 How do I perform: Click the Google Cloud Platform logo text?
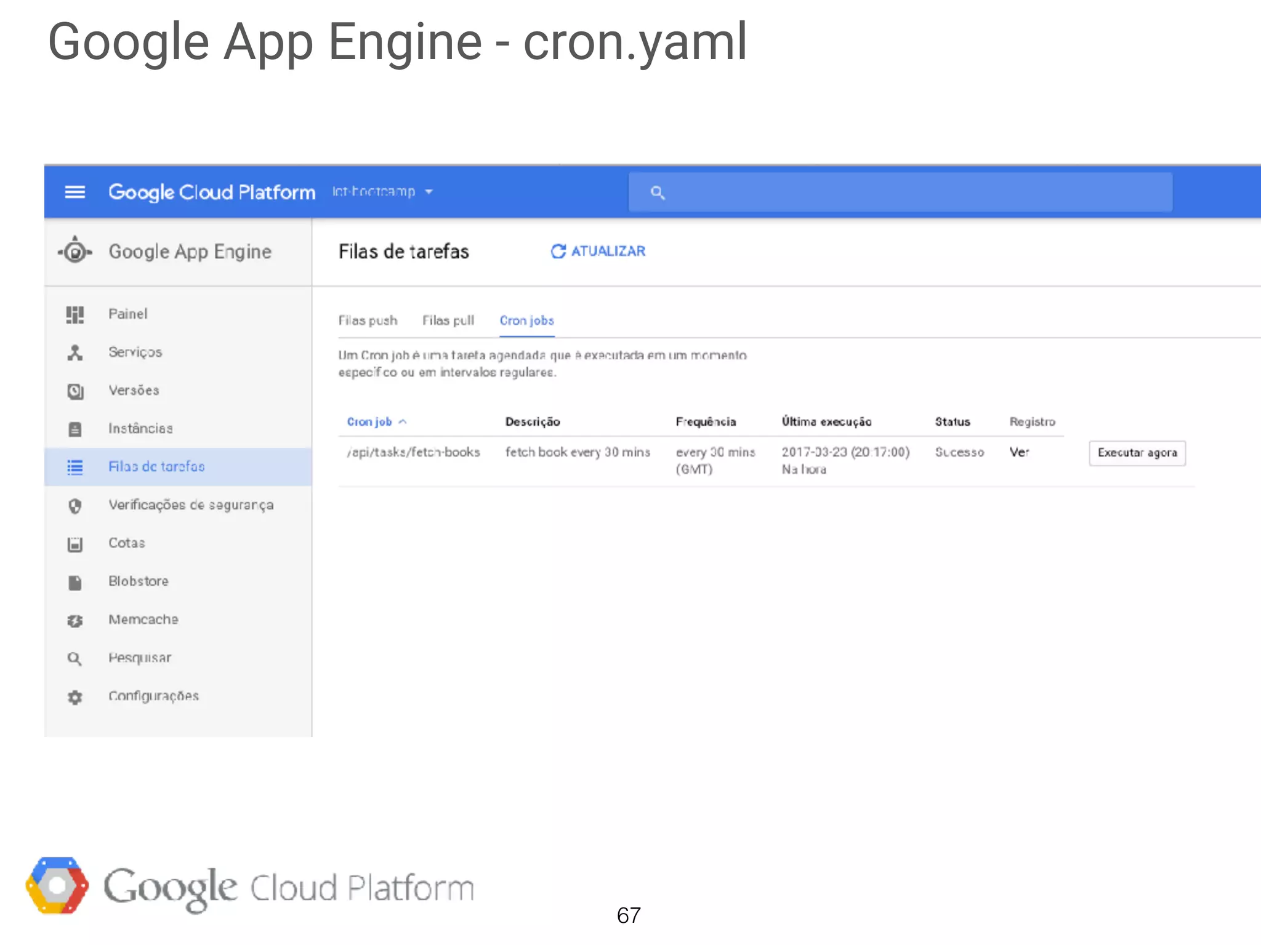click(x=212, y=192)
